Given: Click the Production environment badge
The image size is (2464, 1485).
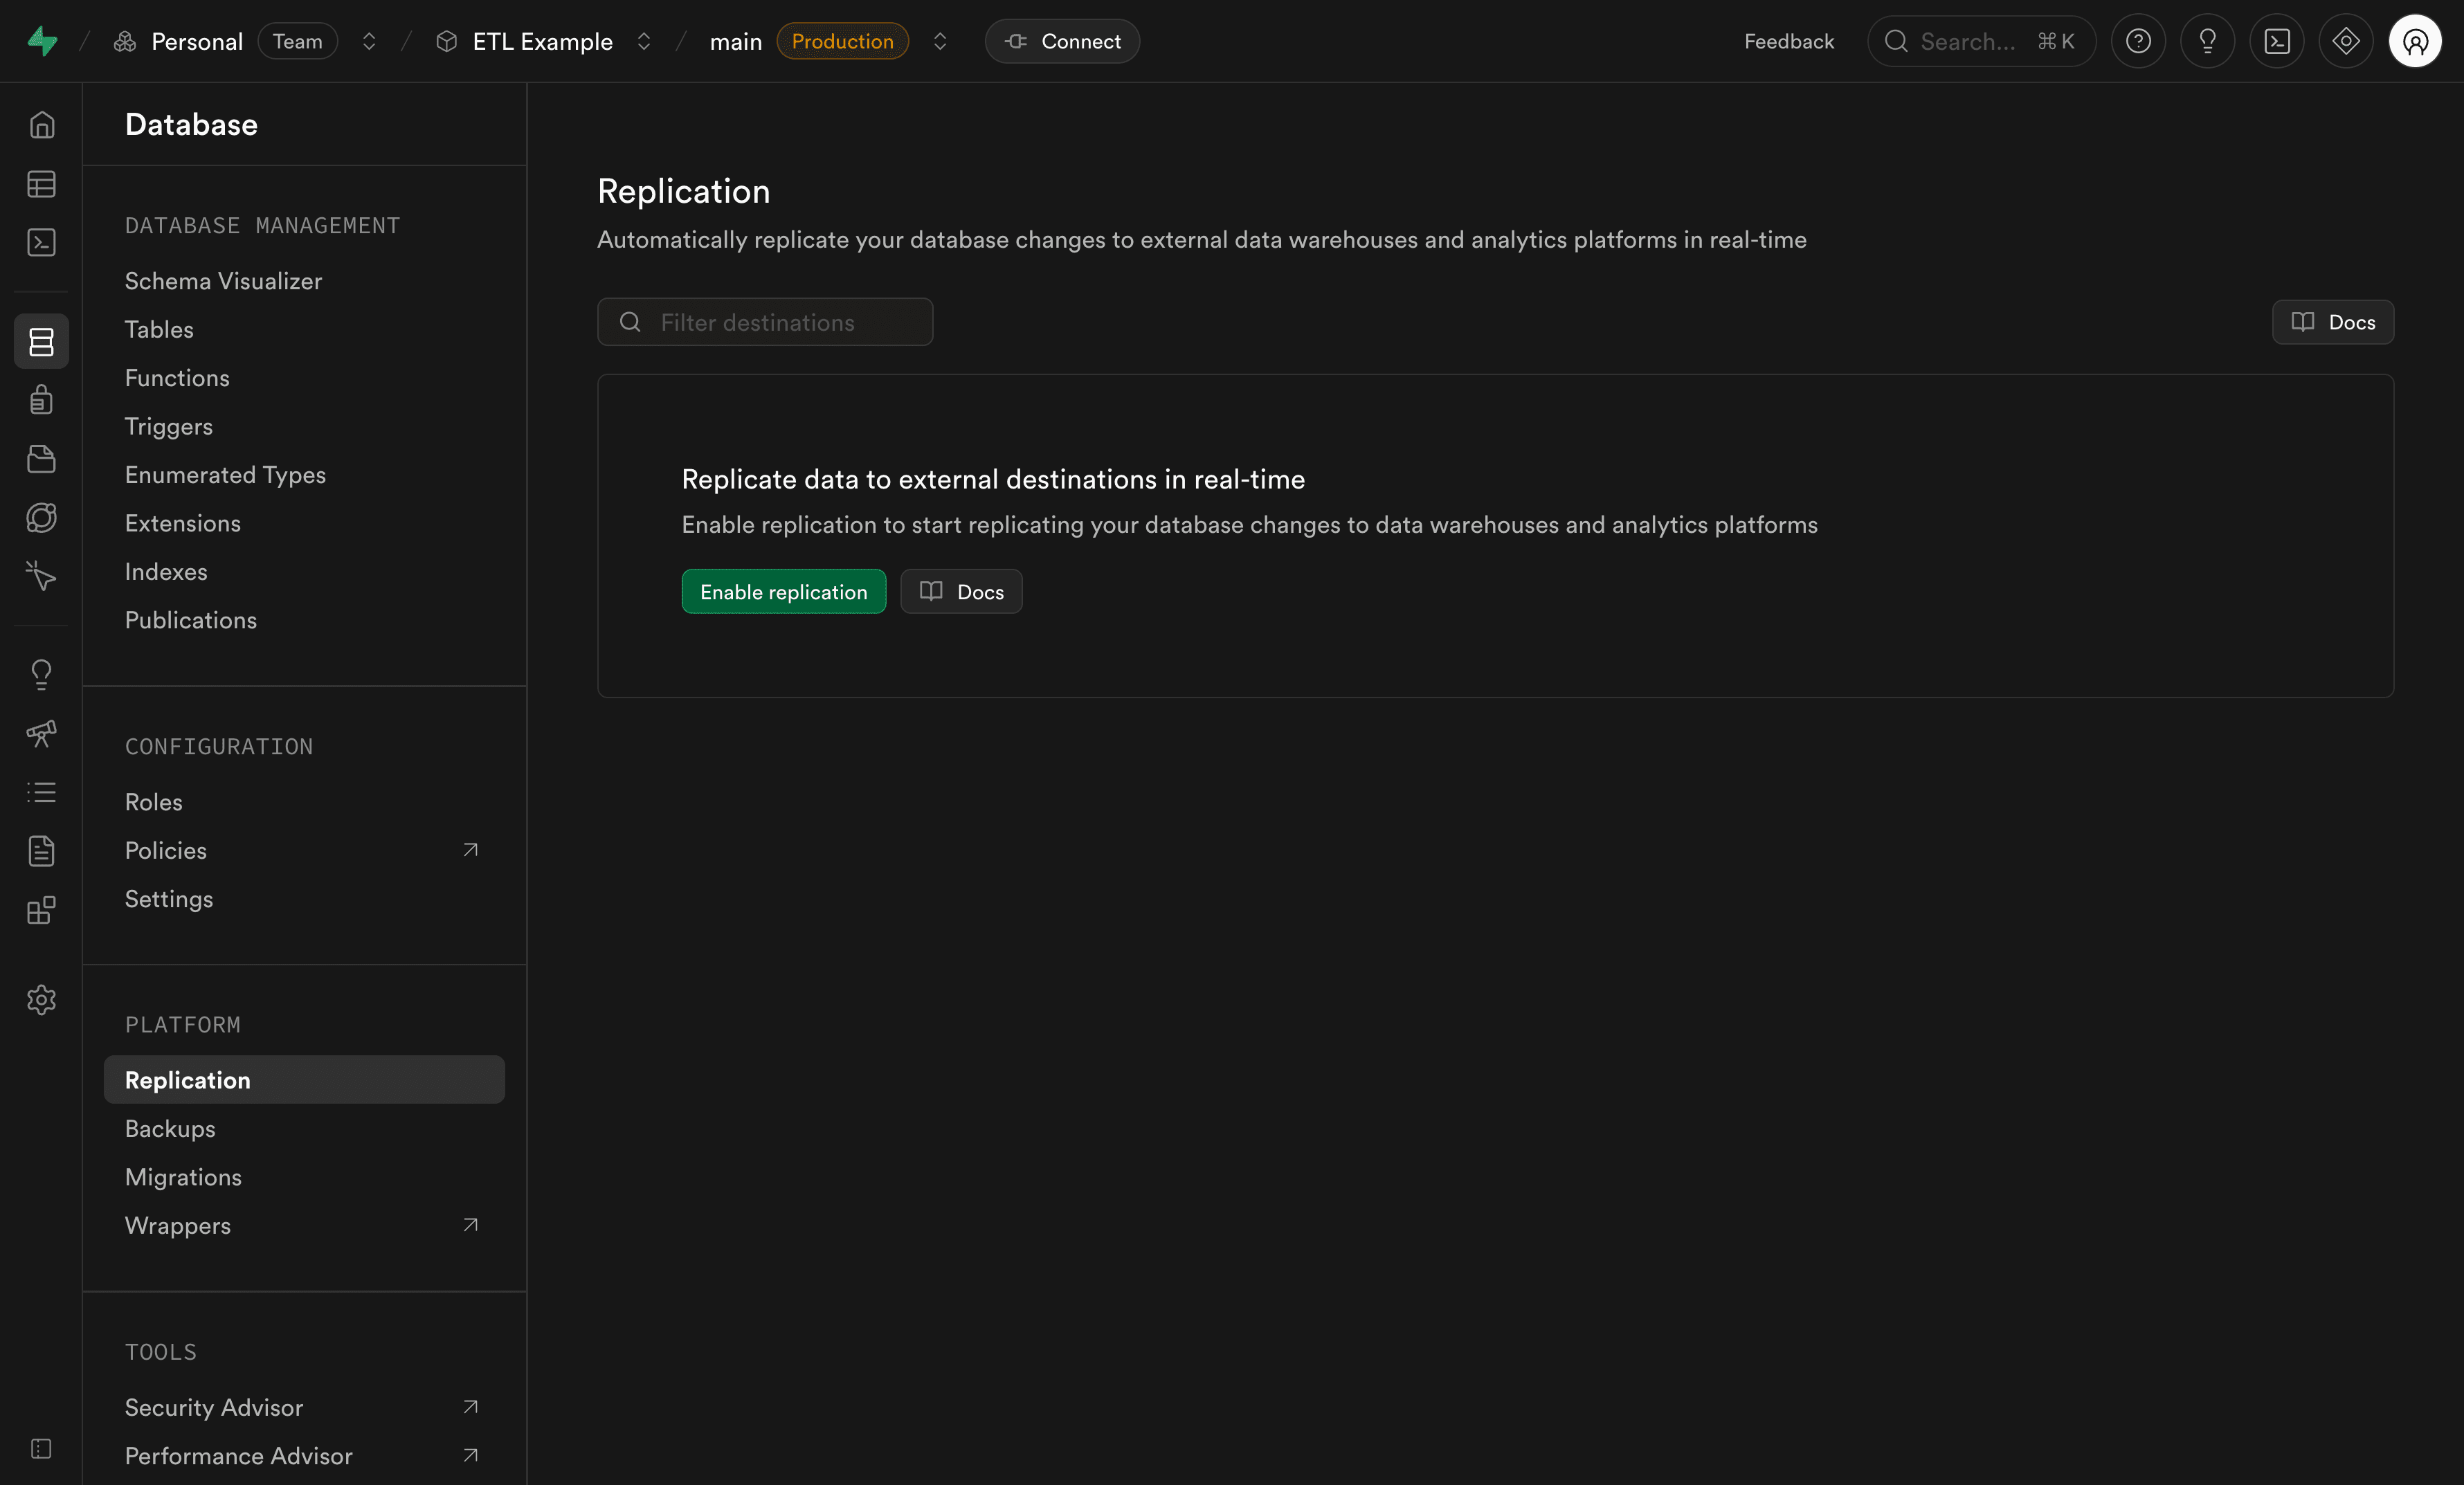Looking at the screenshot, I should pos(842,41).
